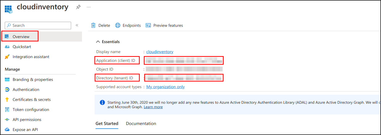Viewport: 381px width, 135px height.
Task: Click the Certificates & secrets key icon
Action: pos(7,100)
